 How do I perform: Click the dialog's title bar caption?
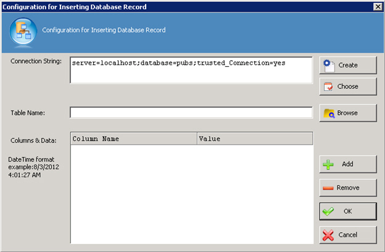point(86,6)
